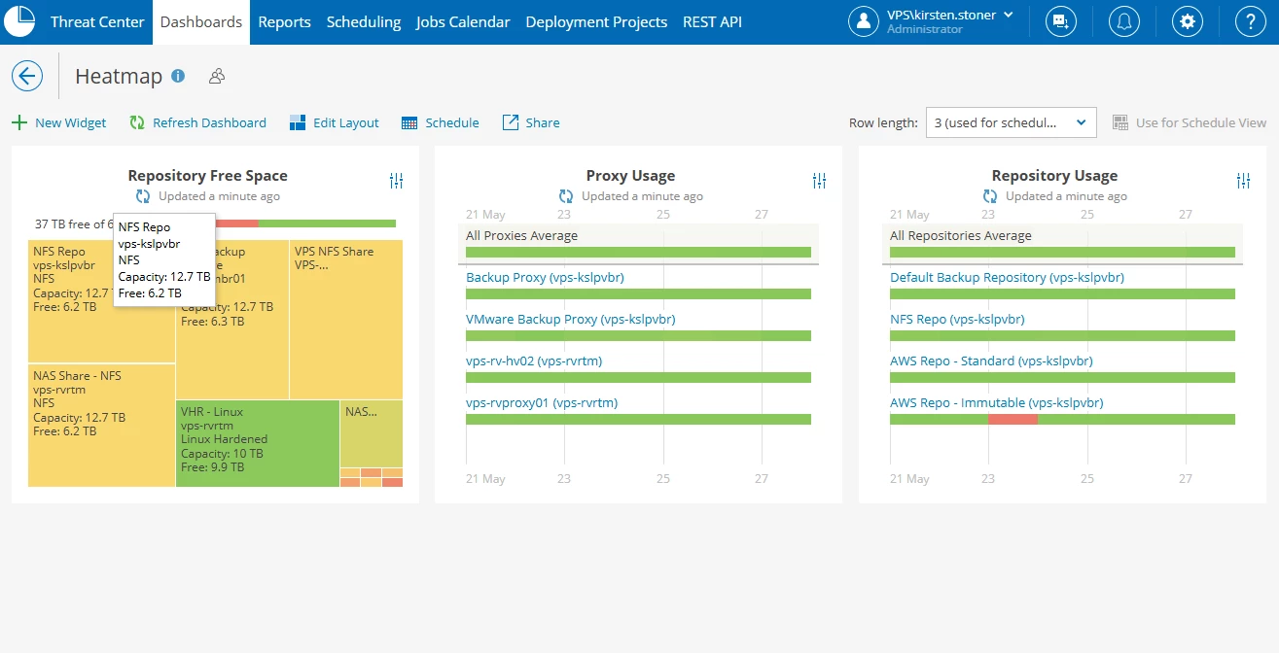Open AWS Repo - Immutable (vps-kslpvbr) link
Image resolution: width=1279 pixels, height=653 pixels.
997,402
